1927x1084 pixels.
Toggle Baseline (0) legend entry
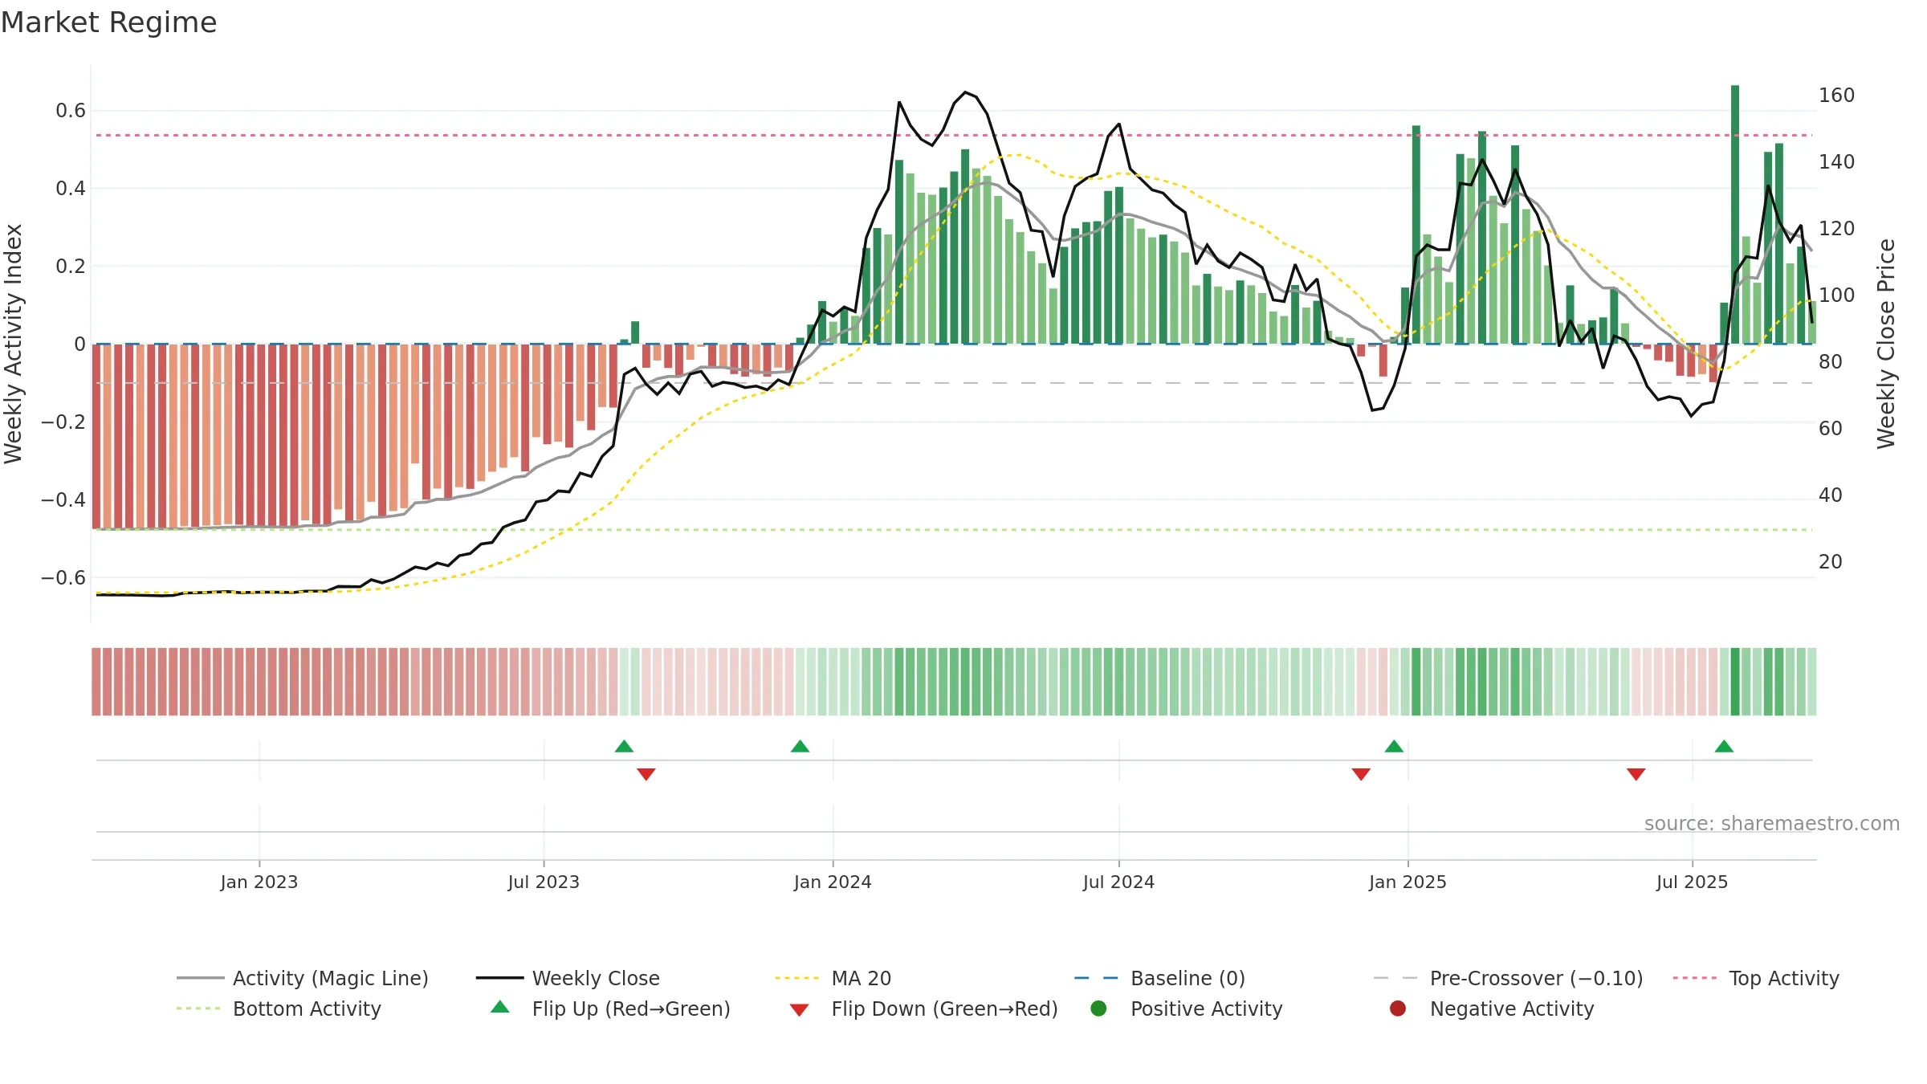point(1159,978)
